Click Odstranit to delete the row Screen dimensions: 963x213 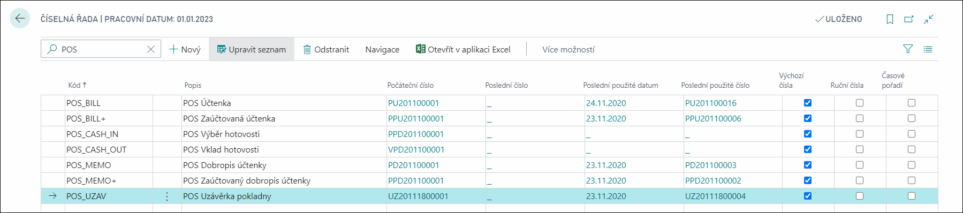326,49
